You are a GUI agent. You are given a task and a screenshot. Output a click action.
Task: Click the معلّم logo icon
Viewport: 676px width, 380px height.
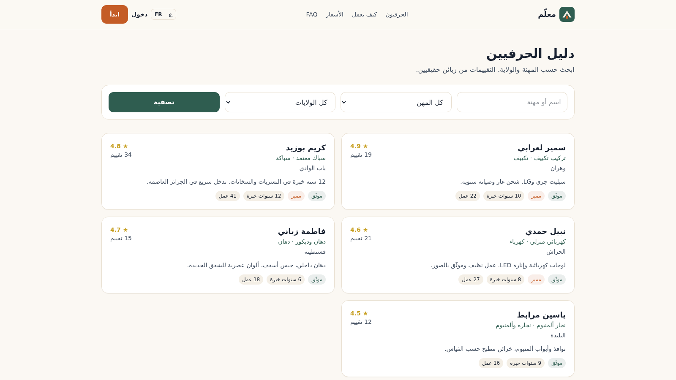tap(567, 14)
